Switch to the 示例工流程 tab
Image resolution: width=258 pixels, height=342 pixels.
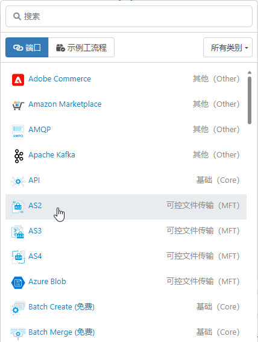click(x=81, y=48)
